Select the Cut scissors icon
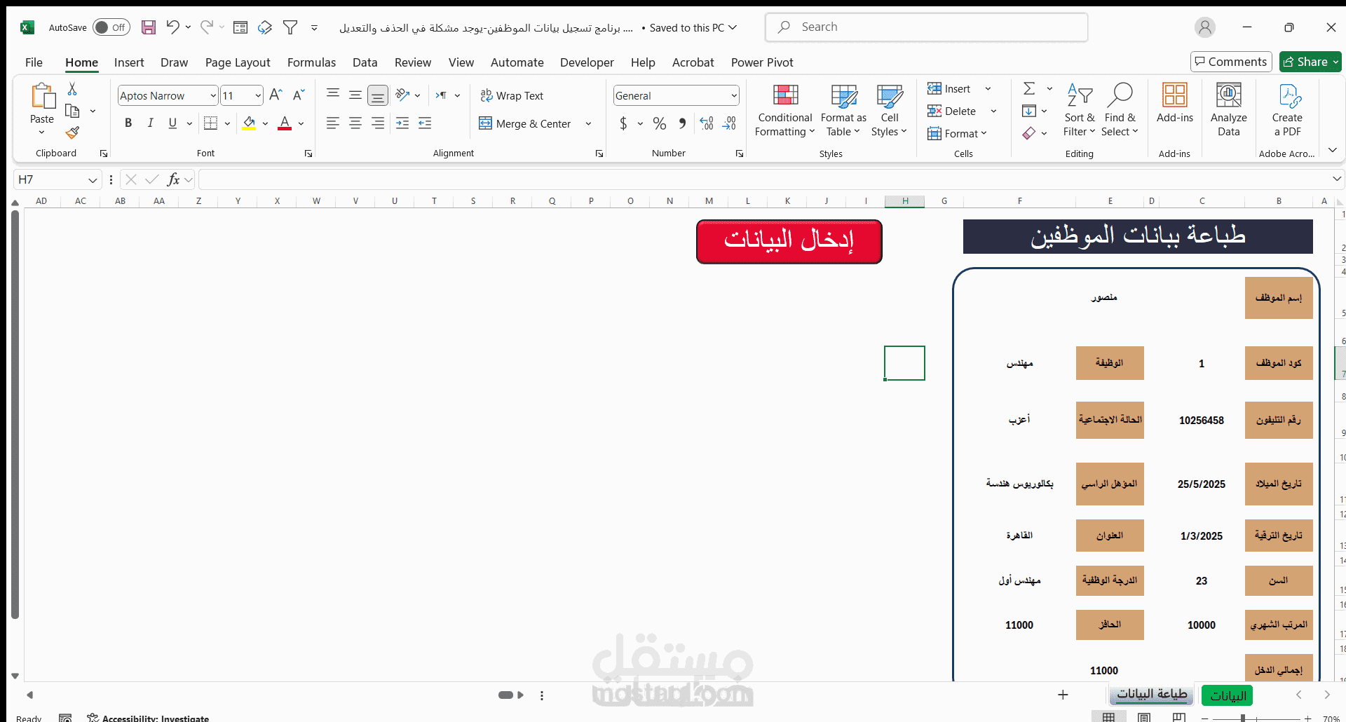This screenshot has width=1346, height=722. click(x=72, y=89)
